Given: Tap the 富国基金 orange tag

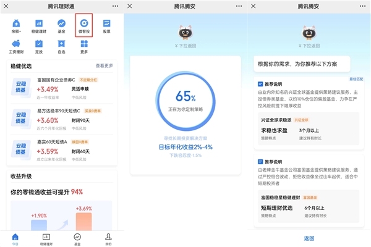Looking at the screenshot, I should coord(310,198).
